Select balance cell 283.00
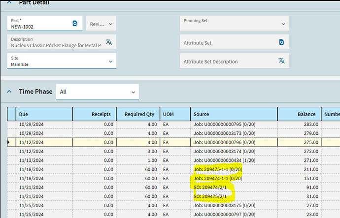 click(299, 125)
